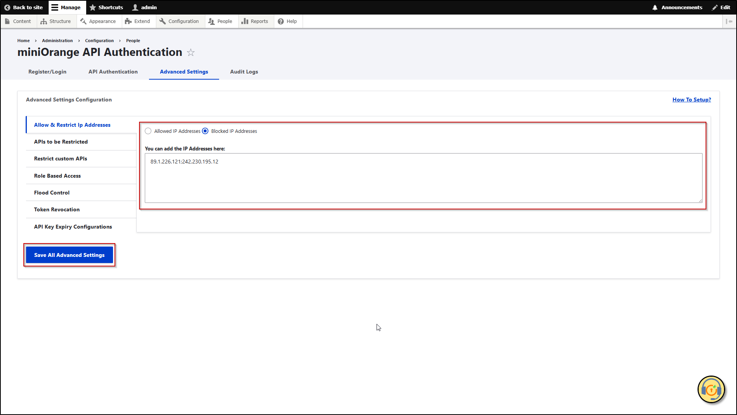Viewport: 737px width, 415px height.
Task: Open the Announcements bell
Action: pos(677,7)
